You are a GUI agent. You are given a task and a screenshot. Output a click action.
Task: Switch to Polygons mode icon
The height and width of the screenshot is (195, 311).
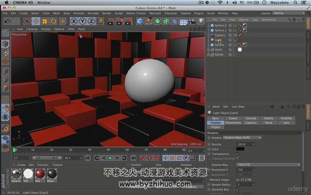click(x=6, y=88)
